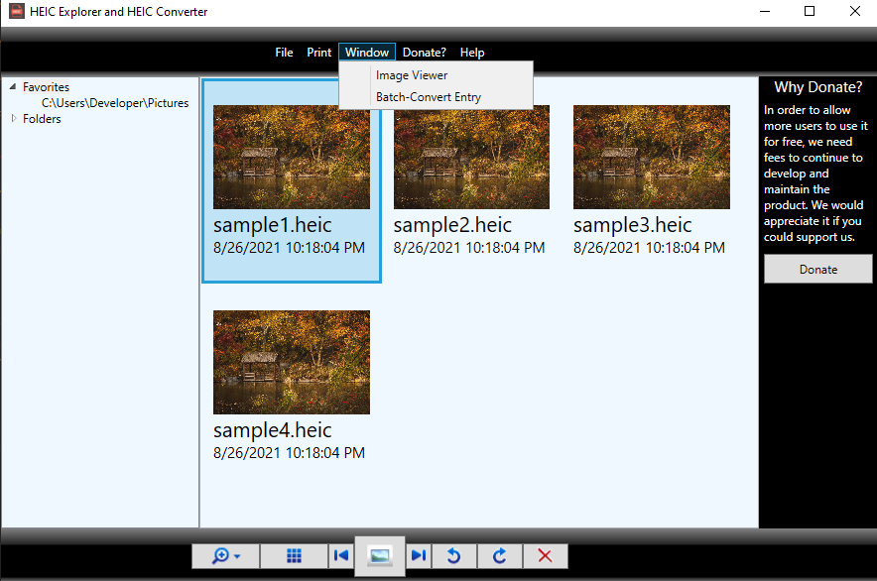The height and width of the screenshot is (581, 877).
Task: Rotate image clockwise
Action: (x=499, y=556)
